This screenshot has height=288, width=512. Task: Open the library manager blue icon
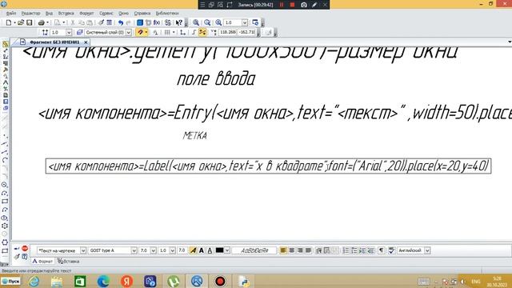140,22
